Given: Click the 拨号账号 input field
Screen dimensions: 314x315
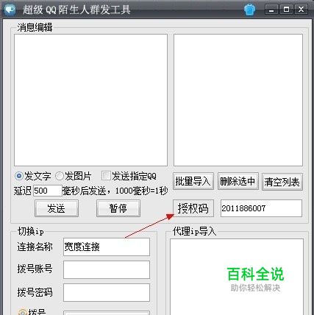Looking at the screenshot, I should pyautogui.click(x=107, y=269).
